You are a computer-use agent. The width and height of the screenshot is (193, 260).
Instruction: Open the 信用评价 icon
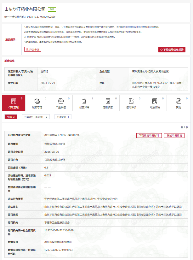coord(131,101)
